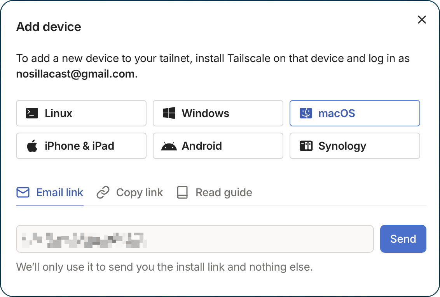Click the blue Send button
Screen dimensions: 440x297
pyautogui.click(x=403, y=239)
